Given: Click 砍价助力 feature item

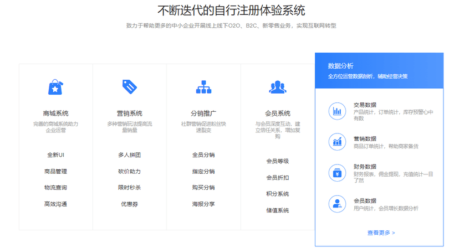Looking at the screenshot, I should (129, 172).
